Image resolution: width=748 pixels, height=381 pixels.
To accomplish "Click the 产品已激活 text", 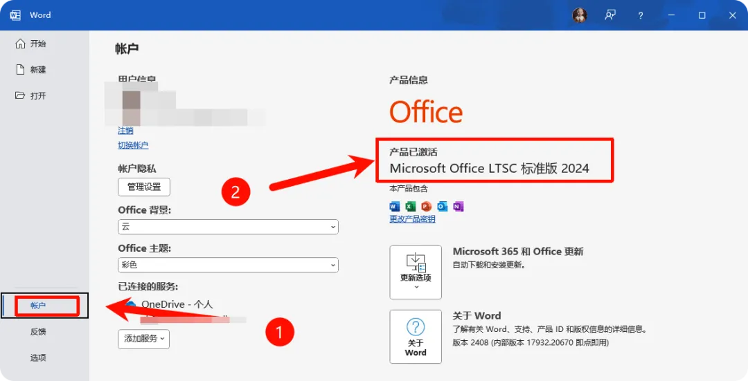I will pyautogui.click(x=413, y=152).
